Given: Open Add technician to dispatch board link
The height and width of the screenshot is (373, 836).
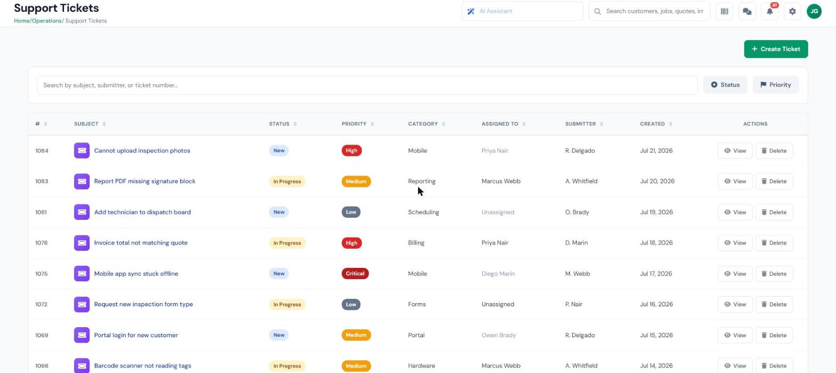Looking at the screenshot, I should (142, 212).
